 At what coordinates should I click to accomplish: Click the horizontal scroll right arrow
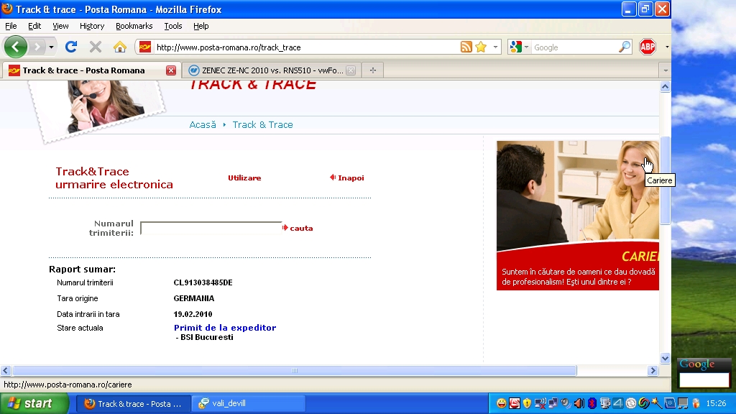point(653,370)
